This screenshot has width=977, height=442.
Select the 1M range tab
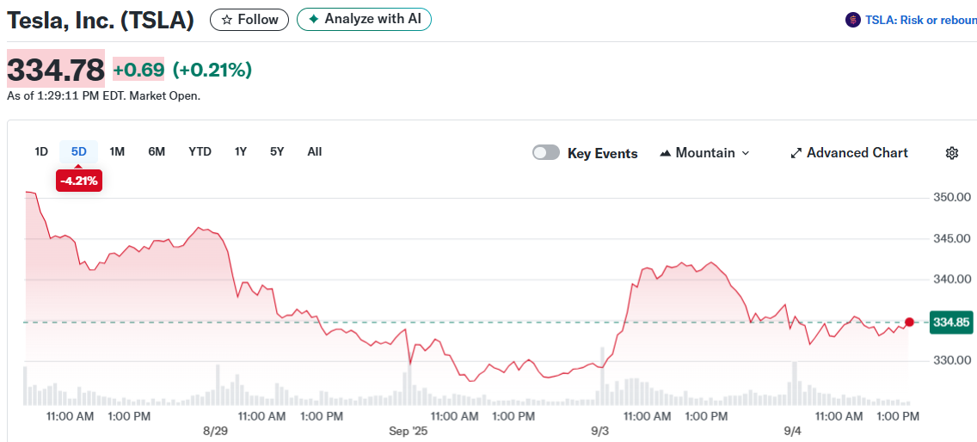click(x=117, y=151)
